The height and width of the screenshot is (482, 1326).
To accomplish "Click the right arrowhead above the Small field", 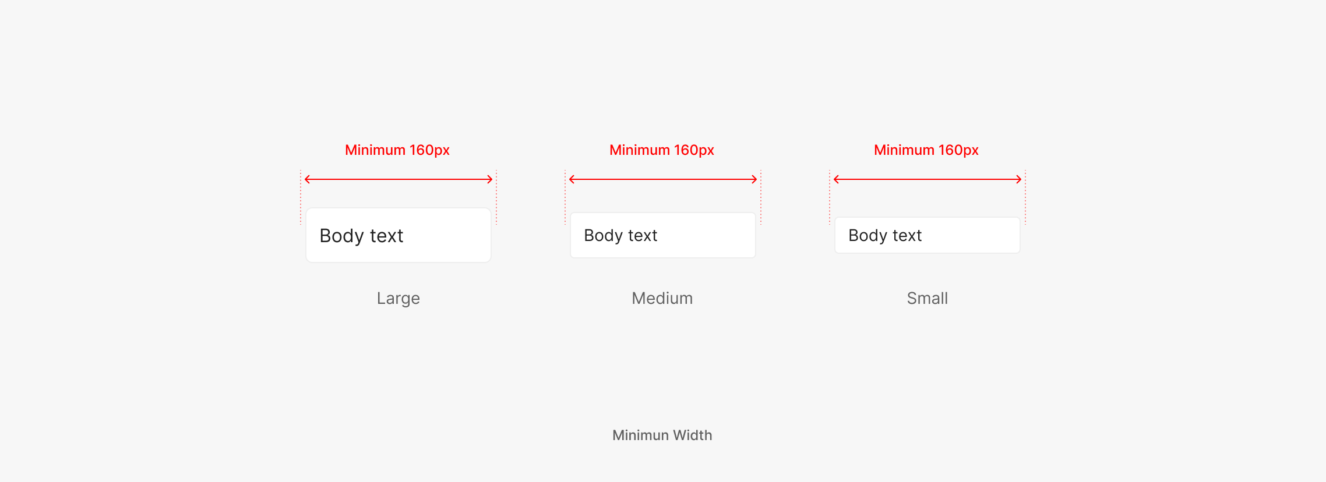I will click(1020, 179).
